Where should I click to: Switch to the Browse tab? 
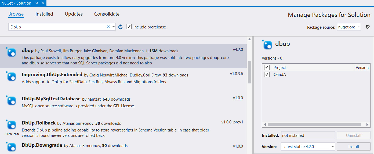pos(16,14)
